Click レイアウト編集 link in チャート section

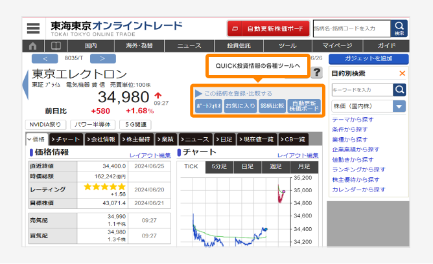pos(298,156)
